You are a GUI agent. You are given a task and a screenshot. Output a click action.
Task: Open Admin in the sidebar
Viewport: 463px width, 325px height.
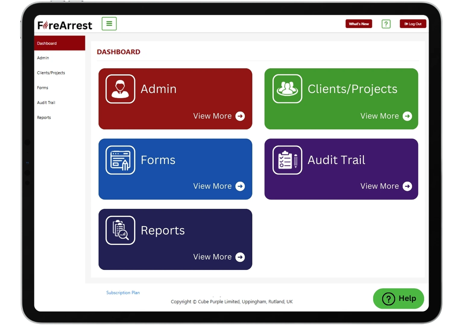(x=43, y=58)
